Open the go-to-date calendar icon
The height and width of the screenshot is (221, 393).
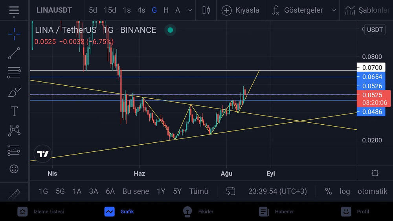(x=230, y=191)
